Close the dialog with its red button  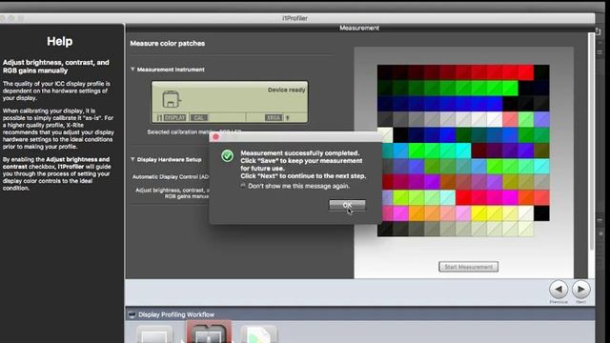tap(216, 137)
